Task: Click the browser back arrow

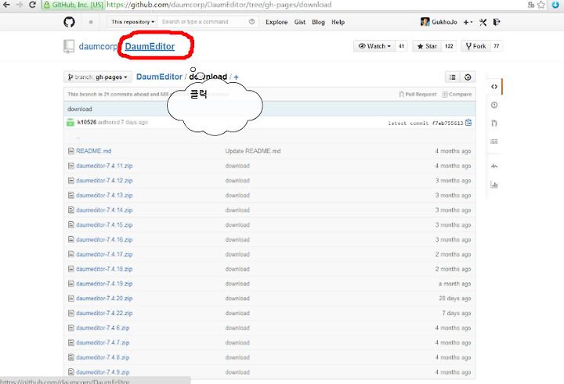Action: (6, 5)
